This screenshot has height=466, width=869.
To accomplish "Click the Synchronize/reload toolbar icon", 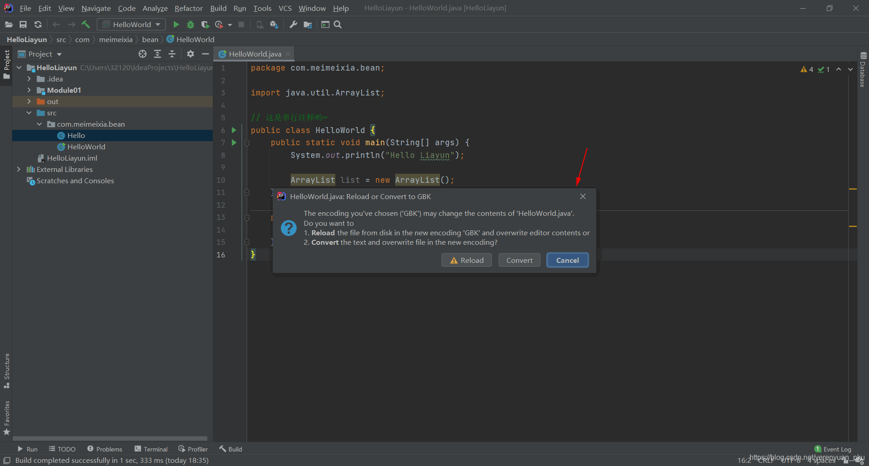I will click(38, 24).
